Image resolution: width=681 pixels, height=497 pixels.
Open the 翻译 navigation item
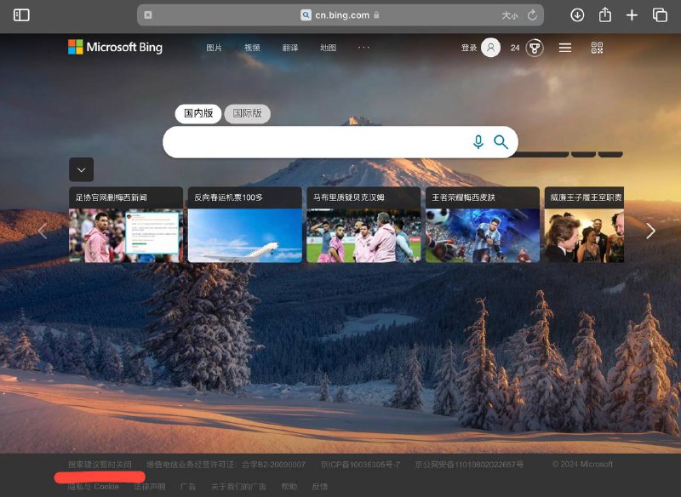[290, 49]
